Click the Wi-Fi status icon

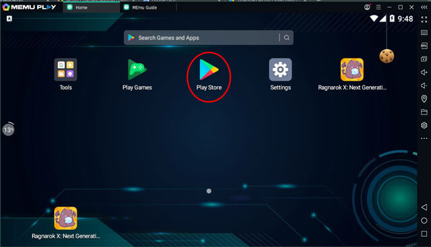coord(374,18)
